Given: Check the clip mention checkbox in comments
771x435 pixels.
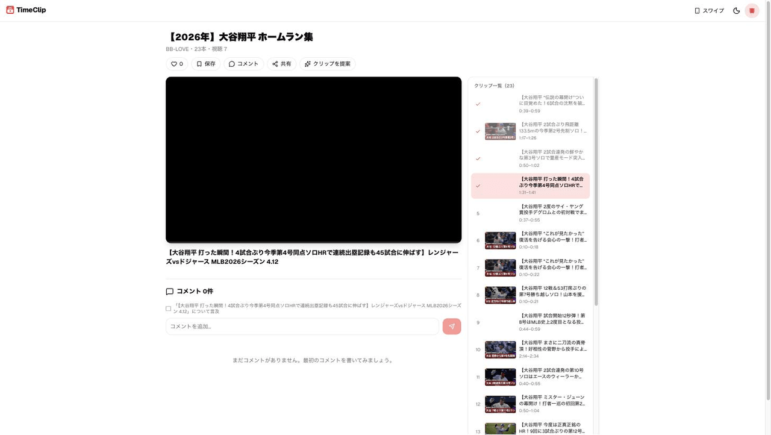Looking at the screenshot, I should pyautogui.click(x=169, y=308).
